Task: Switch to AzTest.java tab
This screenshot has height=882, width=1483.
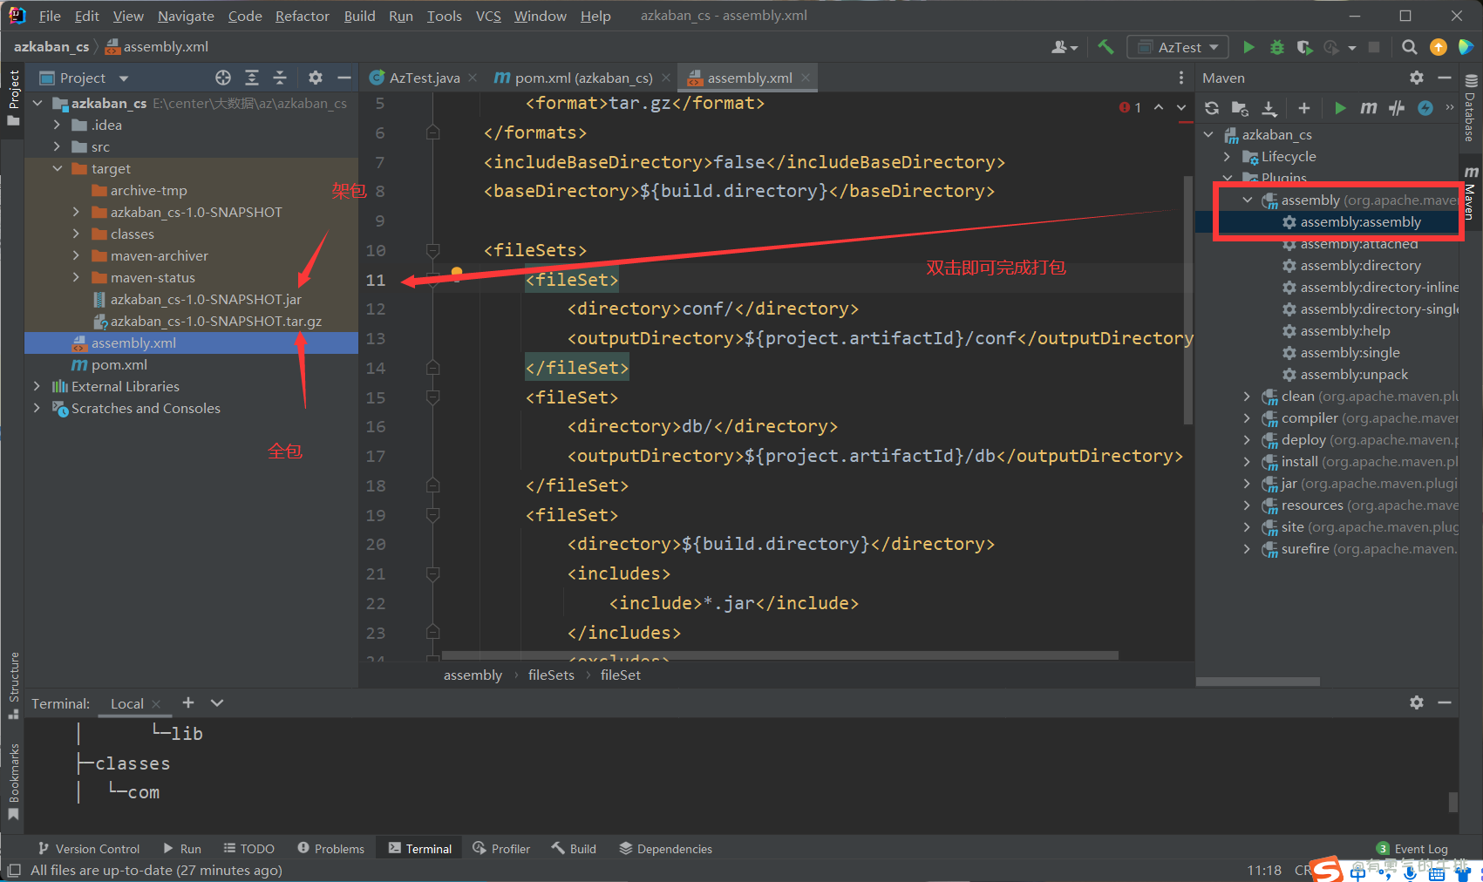Action: (424, 78)
